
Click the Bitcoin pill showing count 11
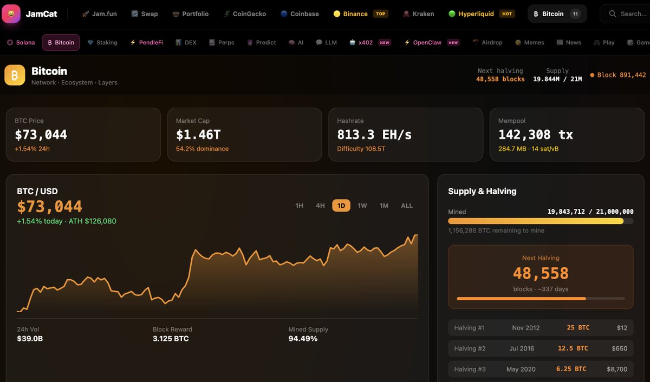coord(557,14)
